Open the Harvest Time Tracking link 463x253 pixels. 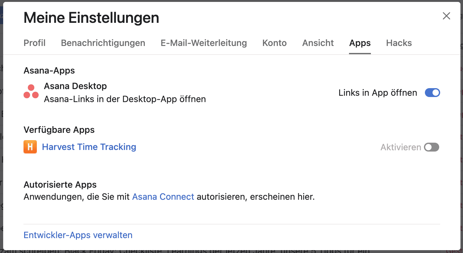pos(89,147)
